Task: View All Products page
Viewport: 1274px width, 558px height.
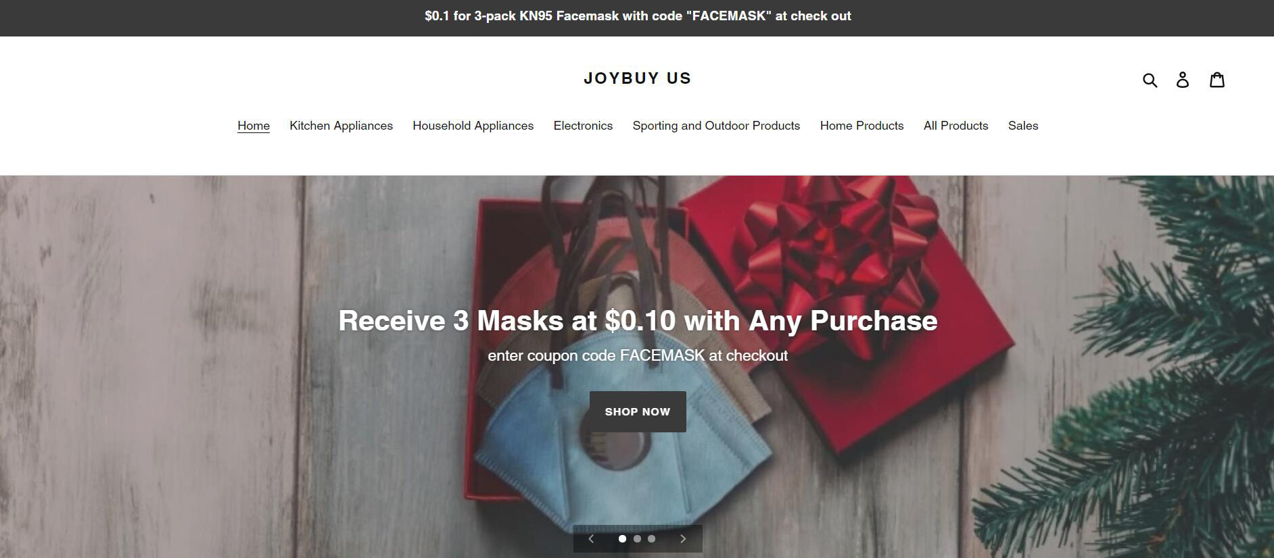Action: click(955, 126)
